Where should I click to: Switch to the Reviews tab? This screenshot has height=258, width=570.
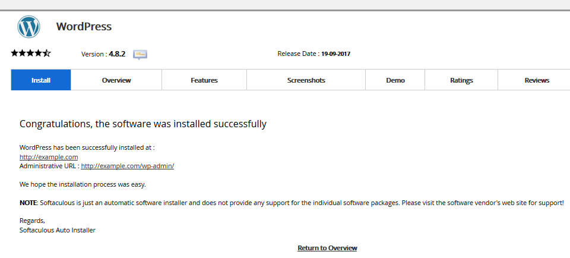click(537, 80)
